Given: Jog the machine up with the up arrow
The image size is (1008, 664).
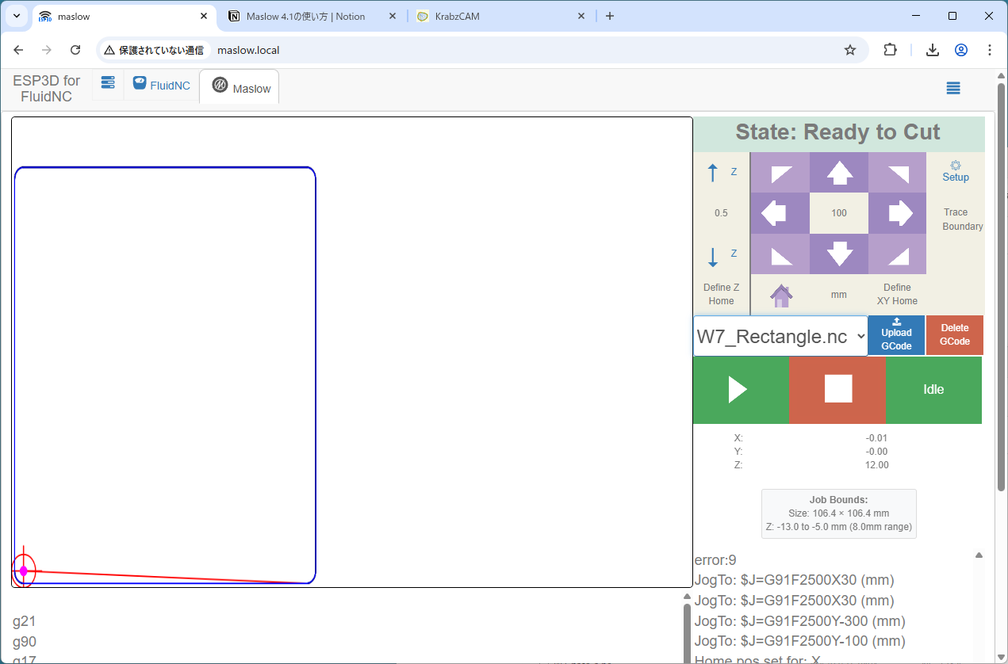Looking at the screenshot, I should [x=839, y=172].
